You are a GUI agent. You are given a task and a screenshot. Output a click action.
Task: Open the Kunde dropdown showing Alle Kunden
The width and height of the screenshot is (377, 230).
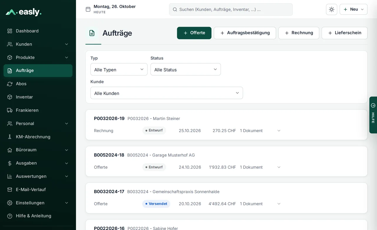coord(167,93)
